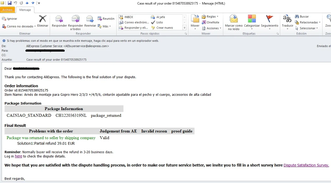This screenshot has width=331, height=183.
Task: Click Marcar como no leído
Action: (234, 23)
